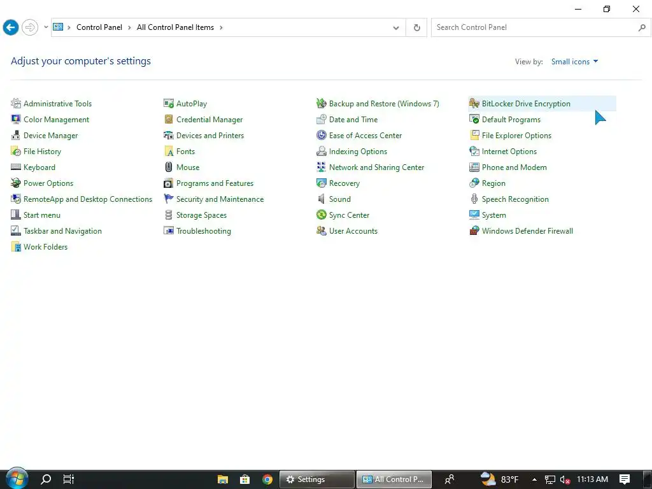Open the Sync Center link

(350, 215)
